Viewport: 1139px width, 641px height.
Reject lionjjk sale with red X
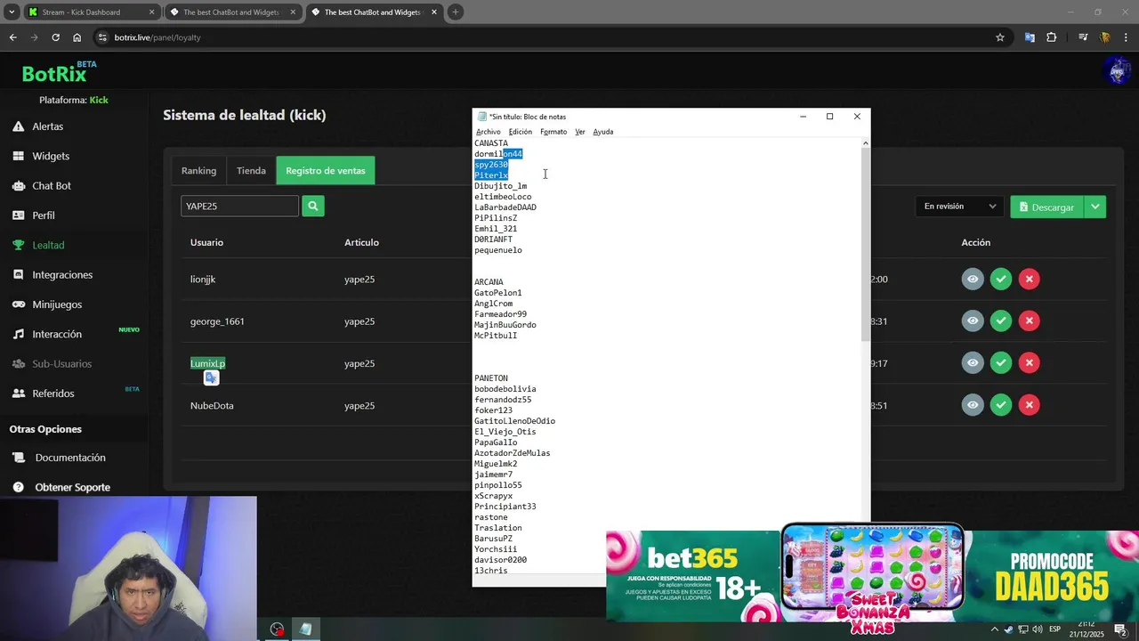[1029, 280]
